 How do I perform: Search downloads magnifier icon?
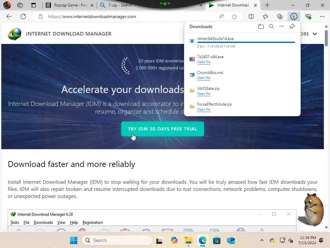(271, 26)
